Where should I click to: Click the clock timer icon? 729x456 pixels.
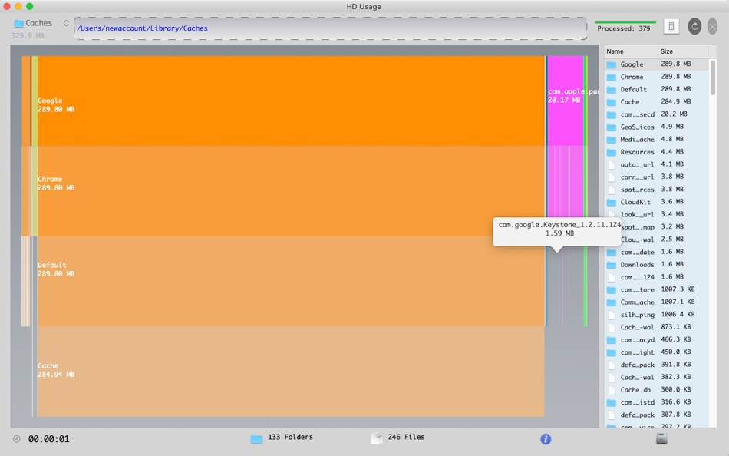(x=17, y=439)
